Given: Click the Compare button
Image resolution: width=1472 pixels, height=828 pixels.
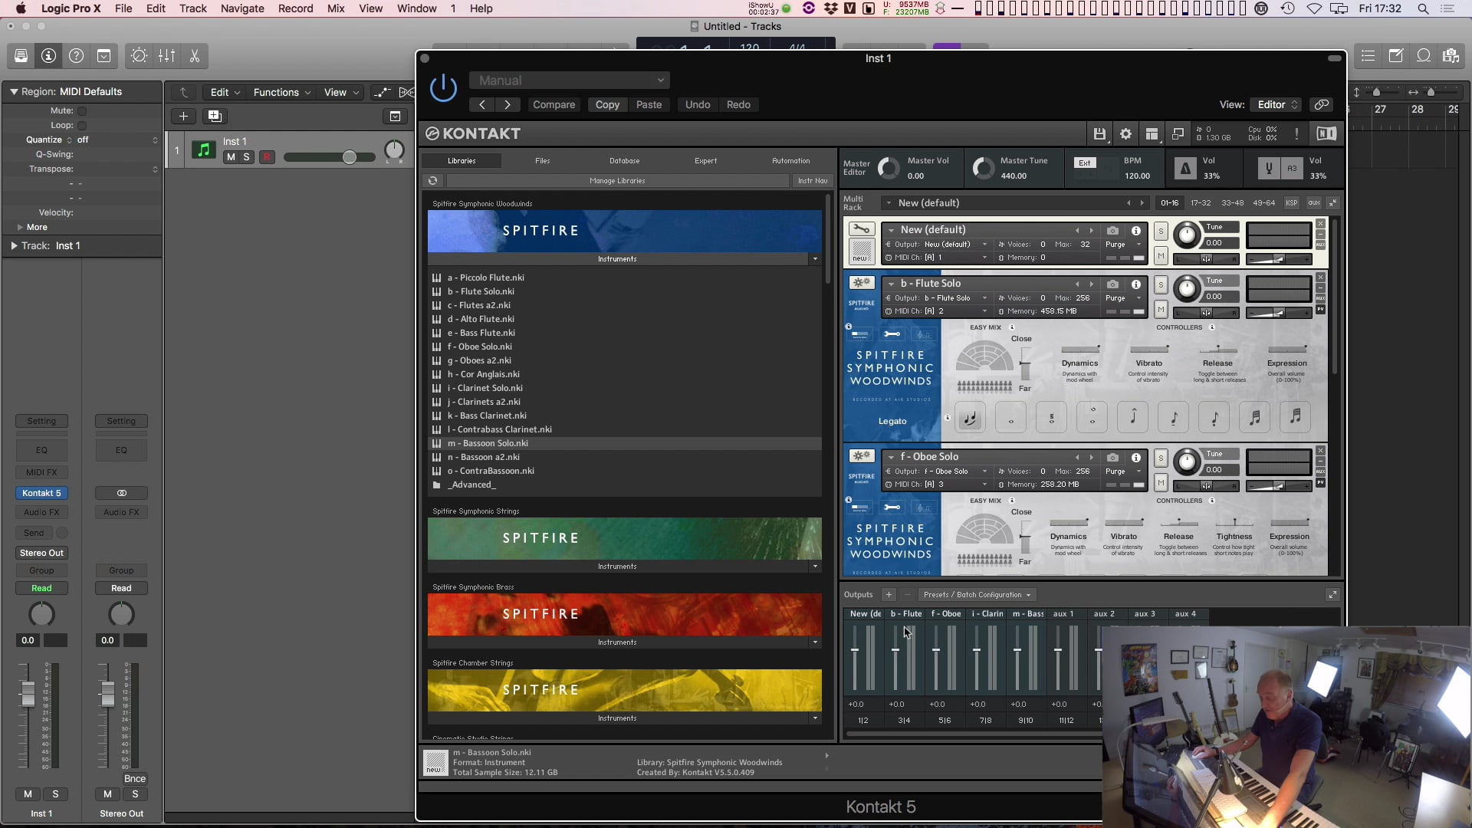Looking at the screenshot, I should [x=554, y=105].
